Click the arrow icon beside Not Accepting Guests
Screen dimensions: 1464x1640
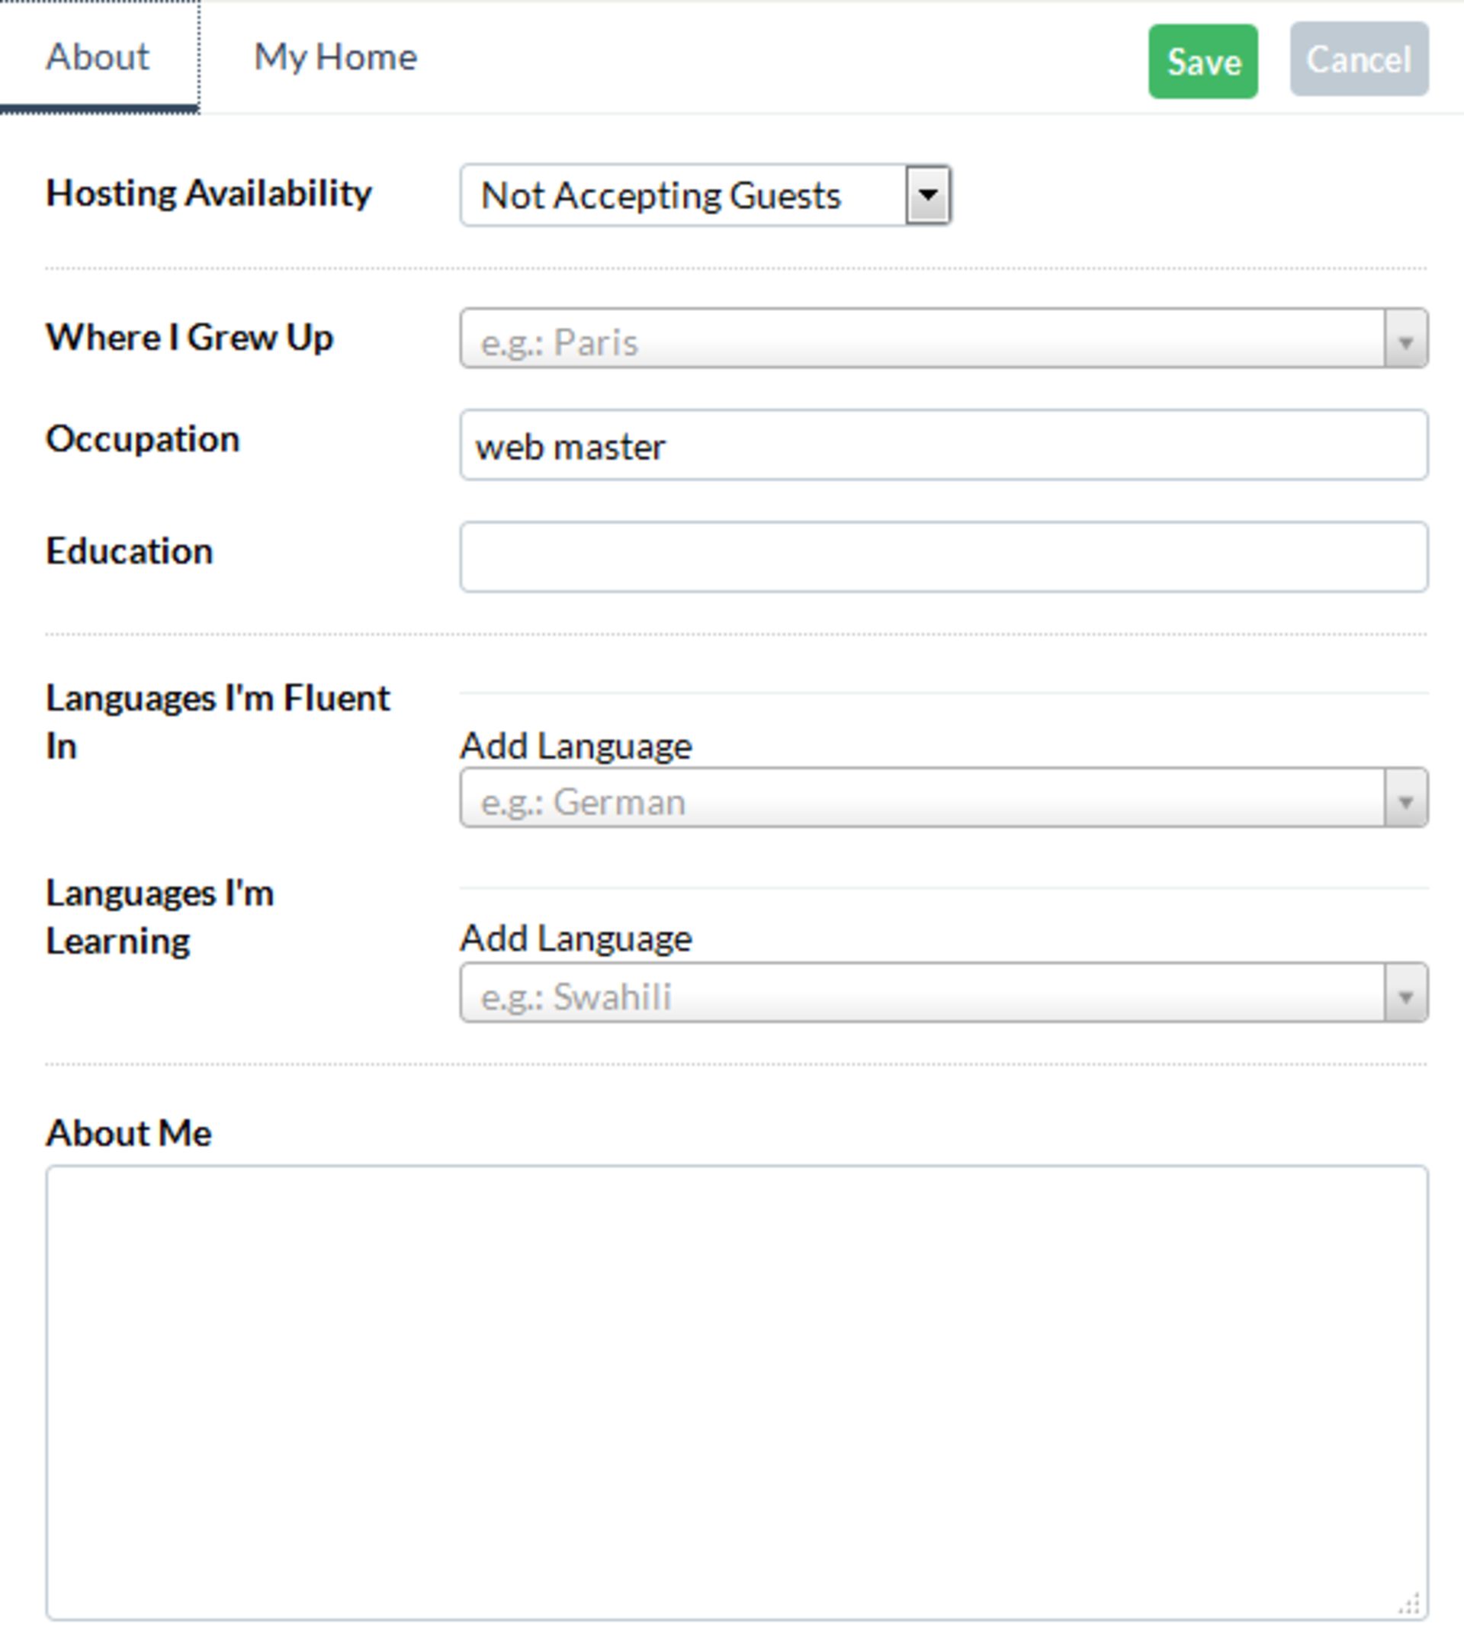[x=928, y=194]
